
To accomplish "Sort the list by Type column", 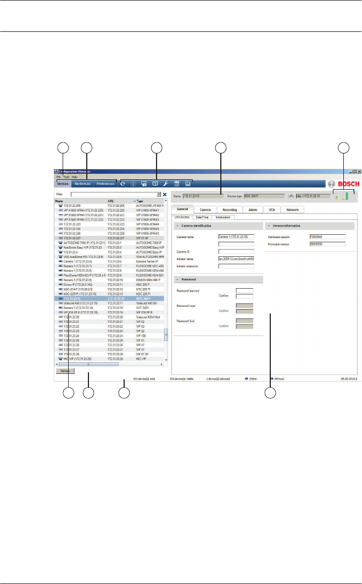I will point(151,201).
